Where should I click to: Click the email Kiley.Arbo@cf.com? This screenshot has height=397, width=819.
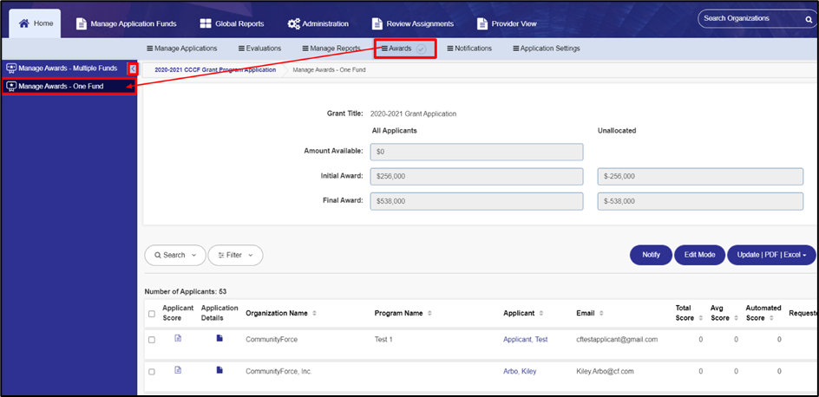(605, 372)
